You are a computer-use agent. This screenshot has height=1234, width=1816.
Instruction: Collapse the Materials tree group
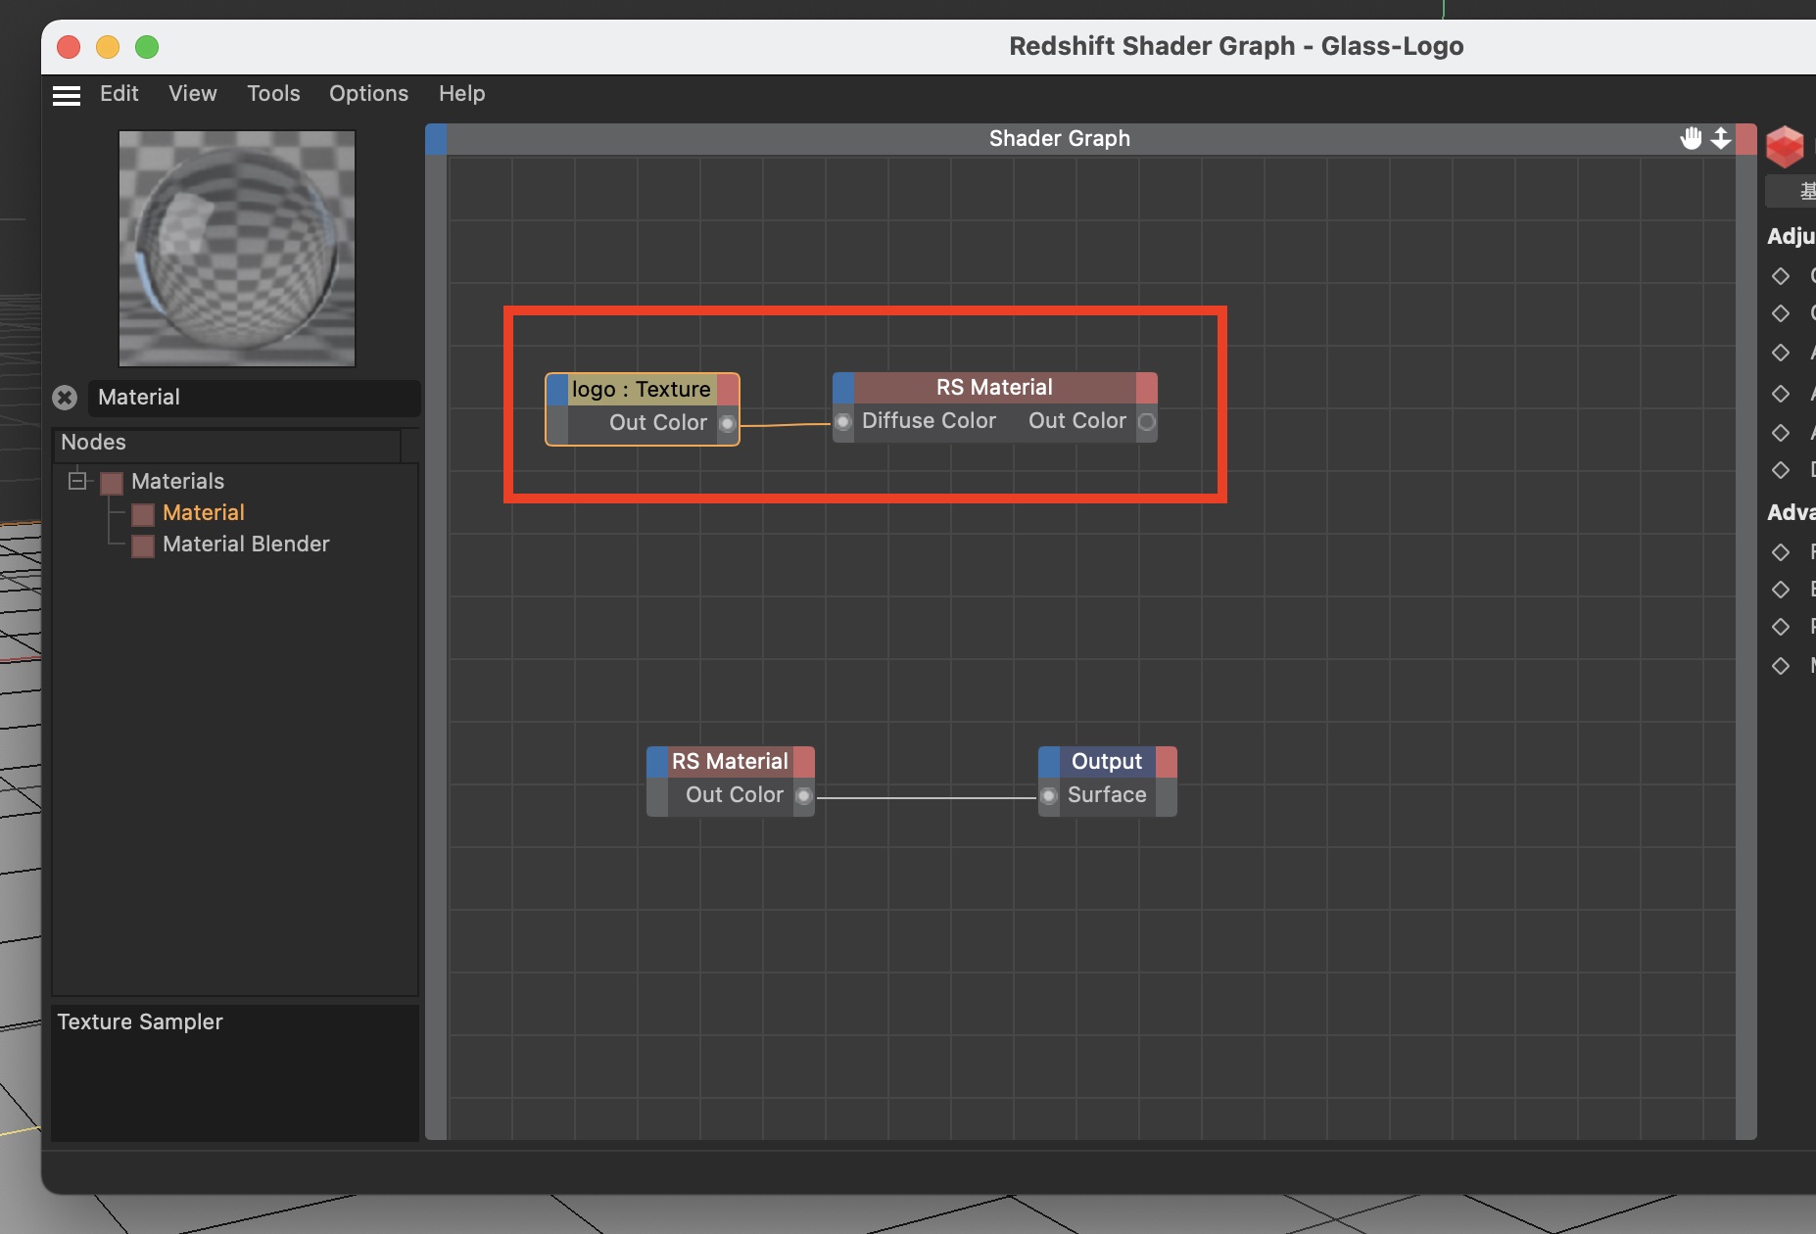(76, 481)
